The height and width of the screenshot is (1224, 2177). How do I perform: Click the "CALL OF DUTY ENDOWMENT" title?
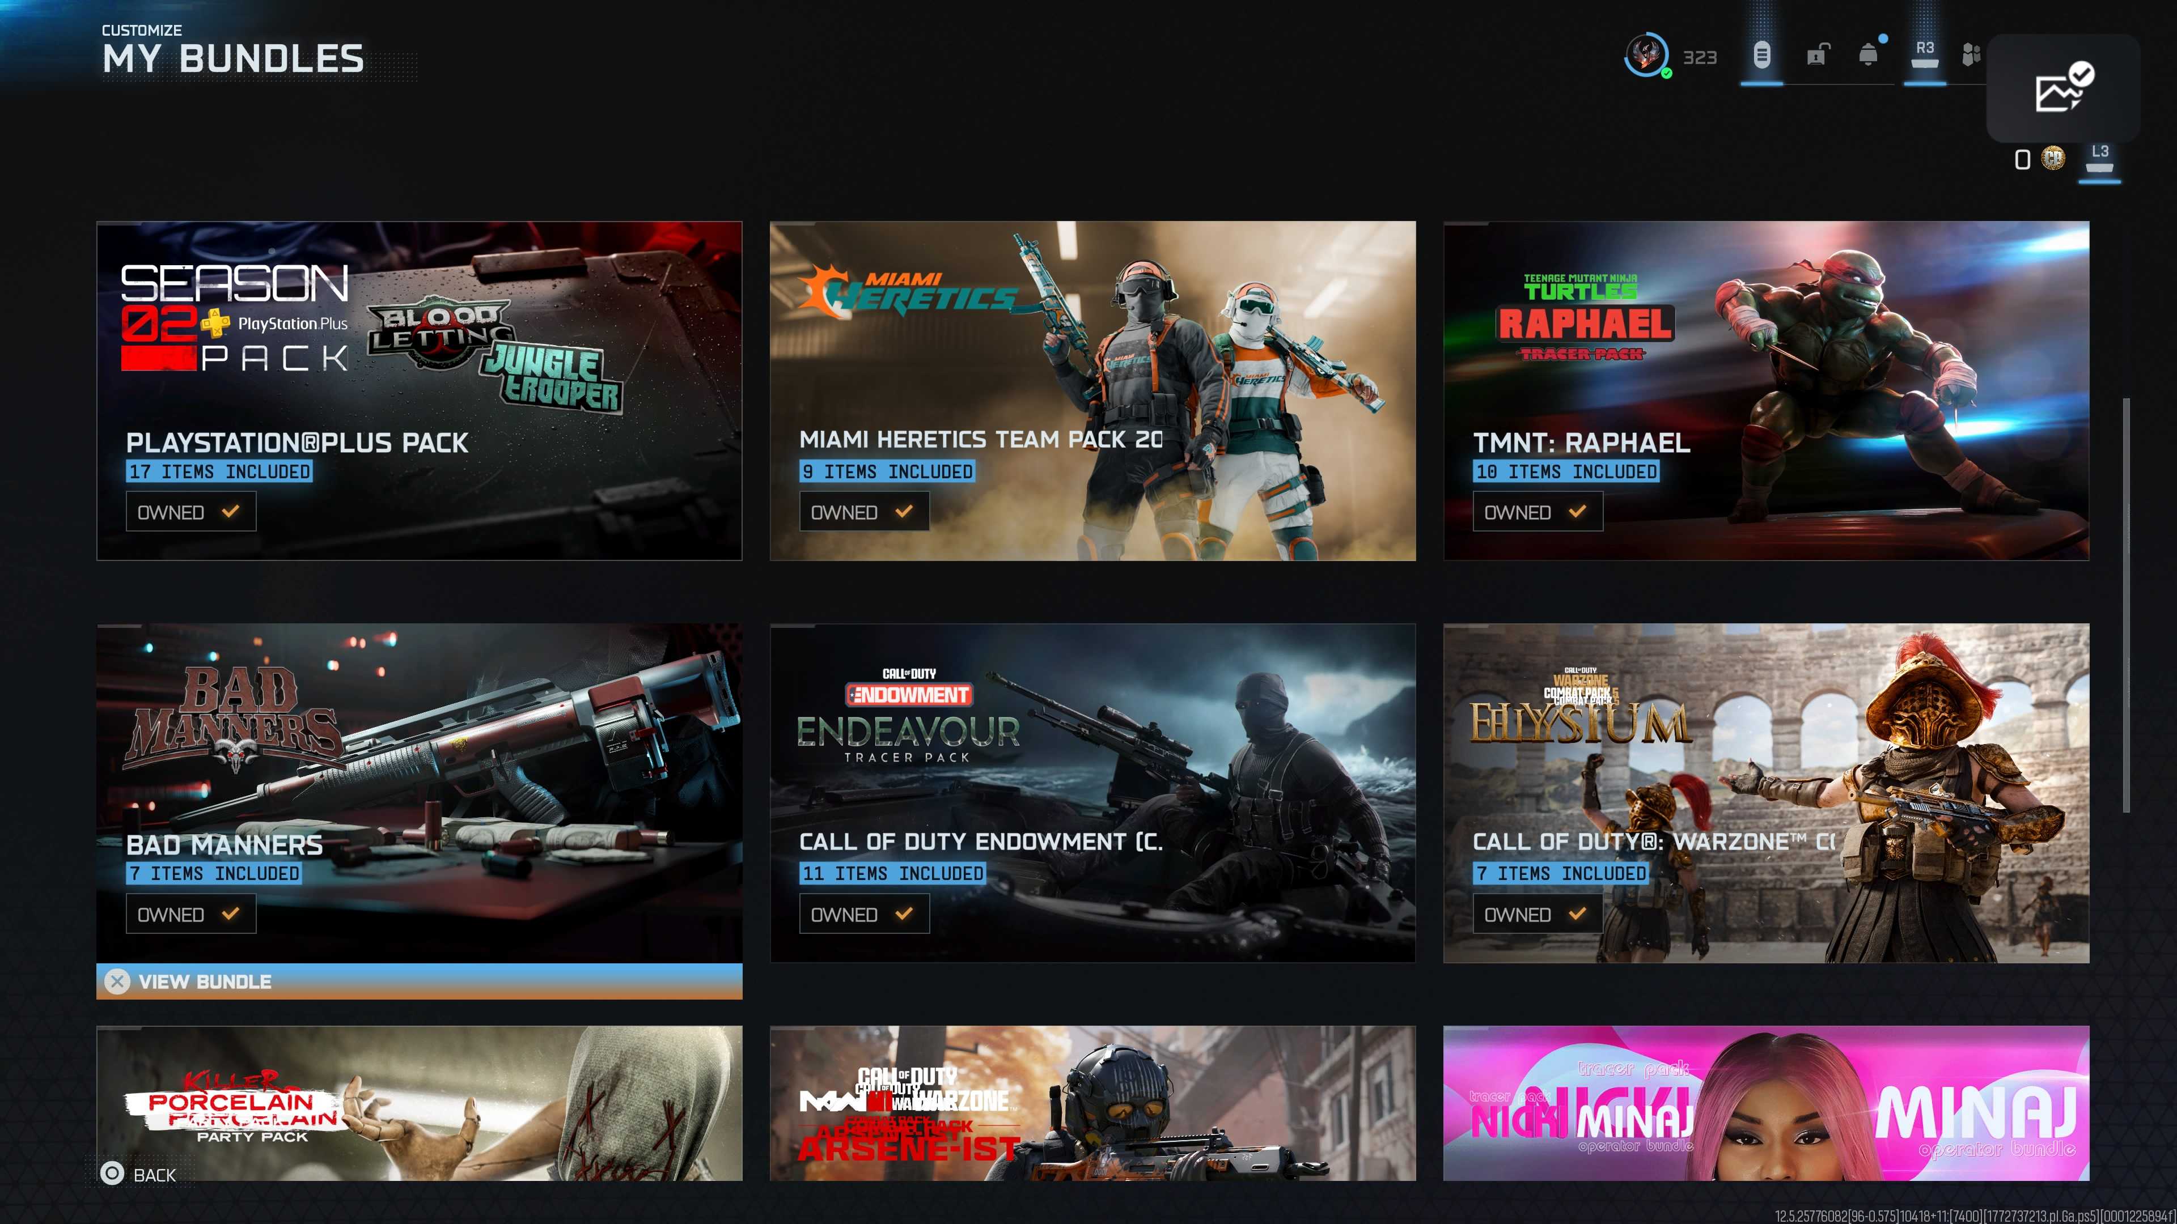[x=981, y=841]
